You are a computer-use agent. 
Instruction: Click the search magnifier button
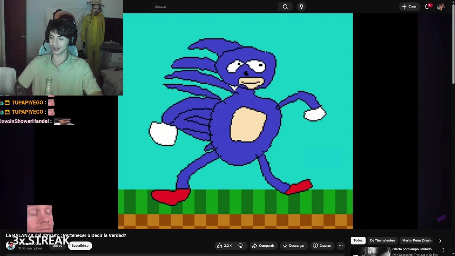(x=285, y=6)
